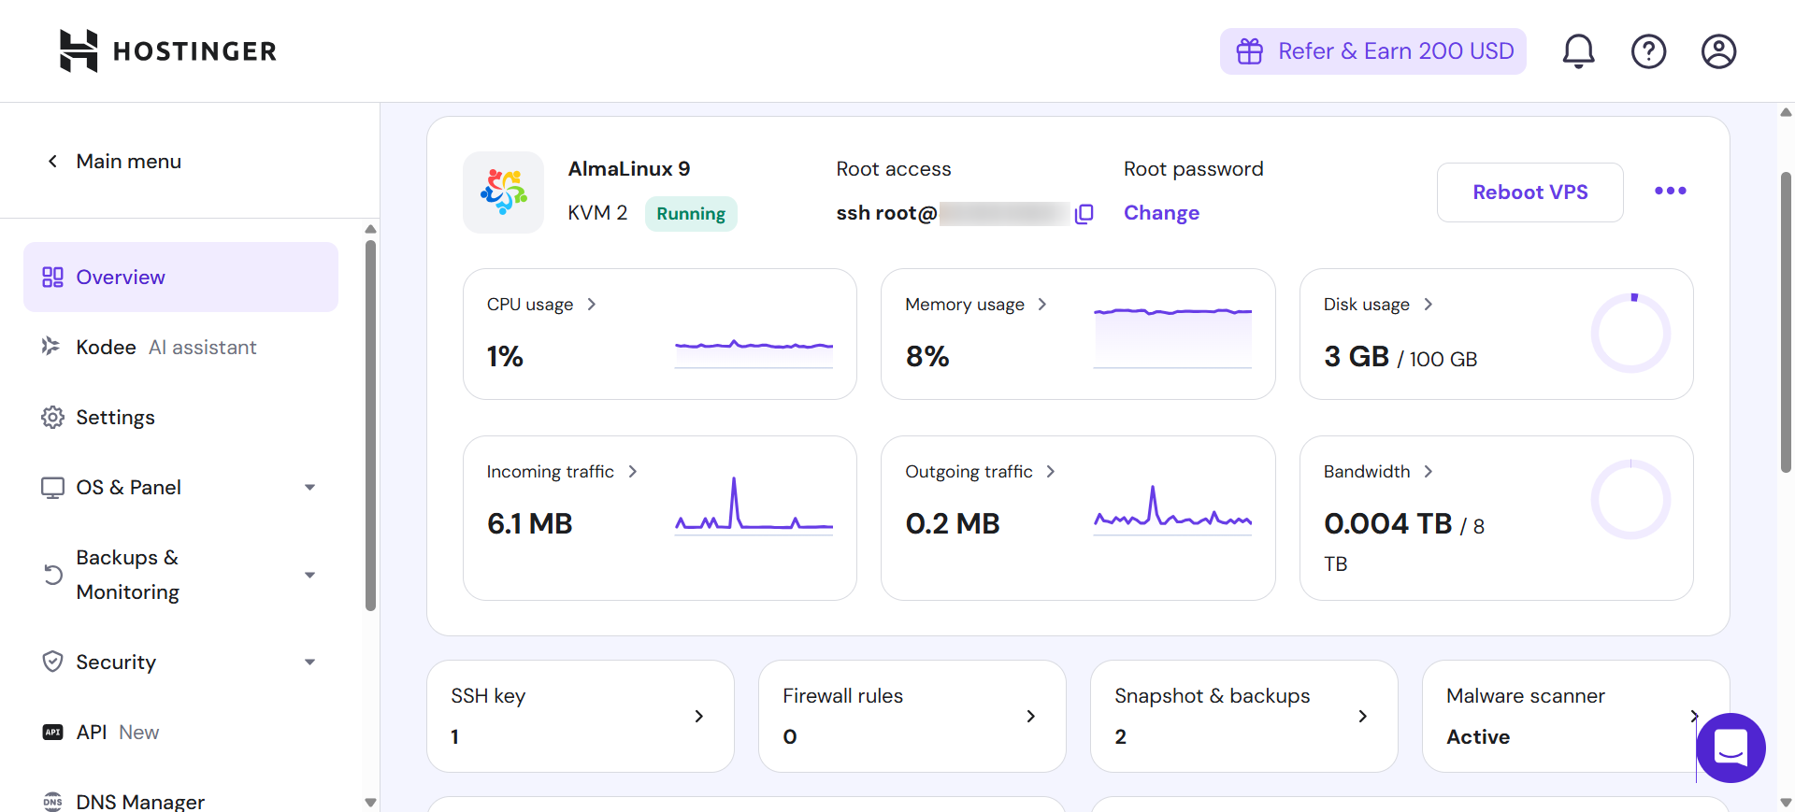Expand the Security dropdown arrow
This screenshot has width=1795, height=812.
[x=310, y=662]
